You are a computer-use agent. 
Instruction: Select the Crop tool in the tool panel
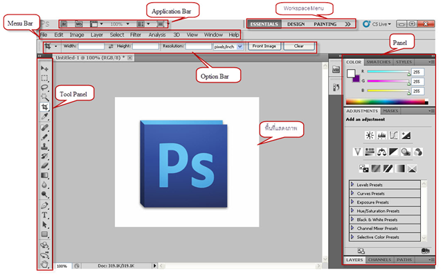point(44,107)
